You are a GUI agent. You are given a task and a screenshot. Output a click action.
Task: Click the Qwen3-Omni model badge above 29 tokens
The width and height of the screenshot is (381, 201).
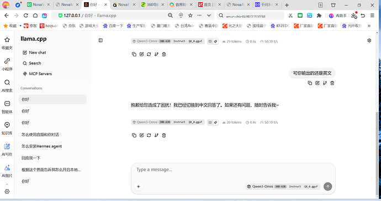(168, 41)
